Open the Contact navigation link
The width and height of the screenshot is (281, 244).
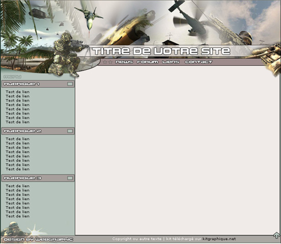coord(199,62)
